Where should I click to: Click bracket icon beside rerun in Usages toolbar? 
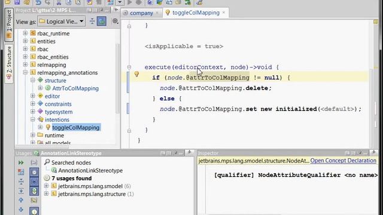pos(34,162)
